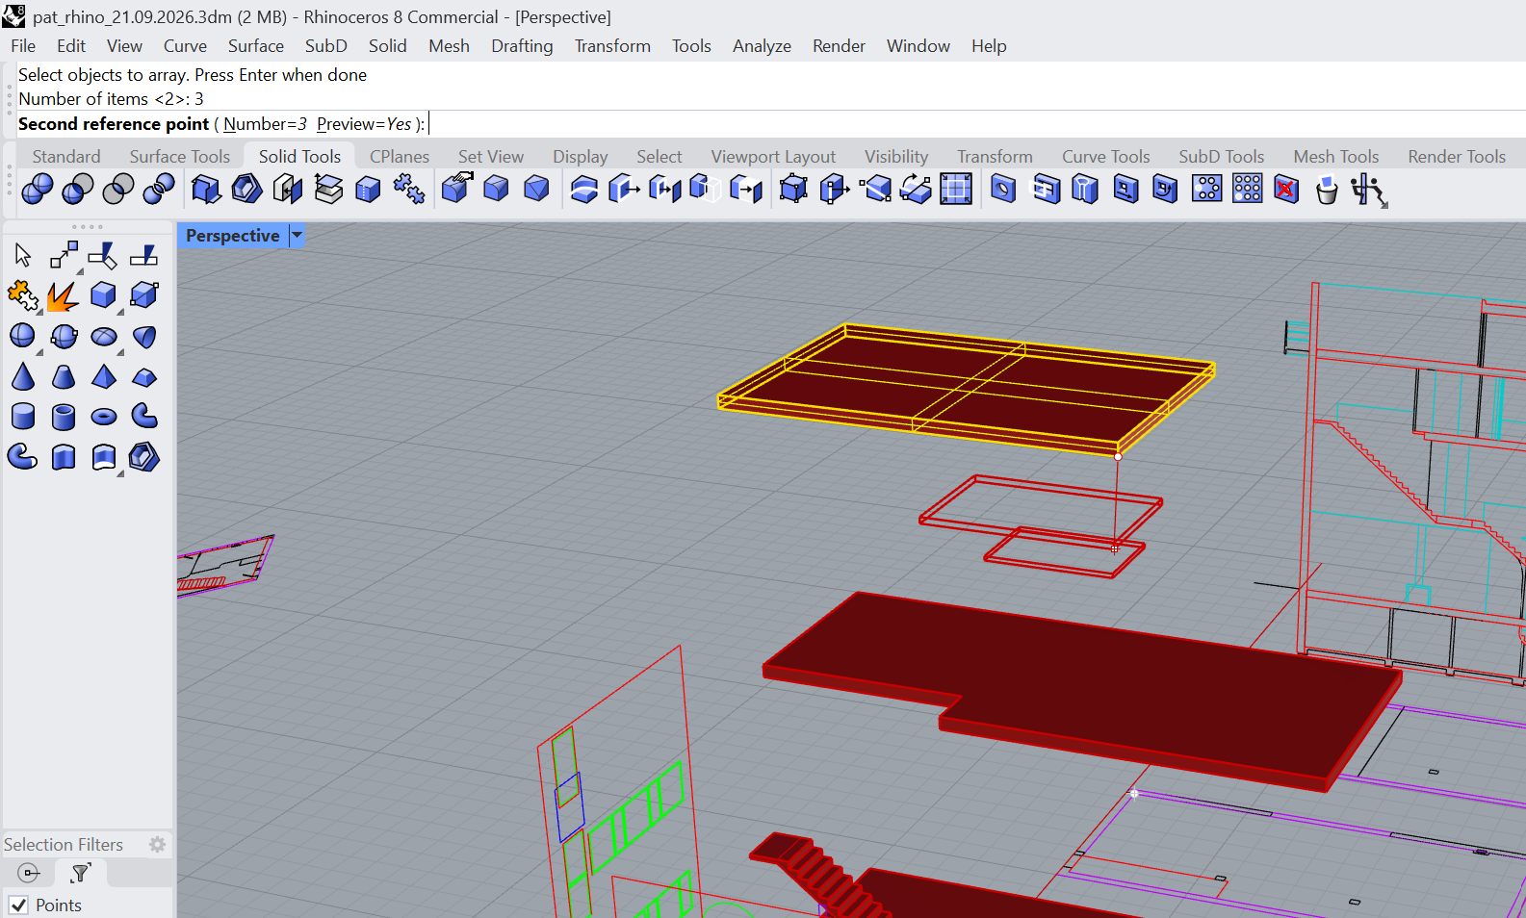Open the Selection Filters gear settings
1526x918 pixels.
157,845
